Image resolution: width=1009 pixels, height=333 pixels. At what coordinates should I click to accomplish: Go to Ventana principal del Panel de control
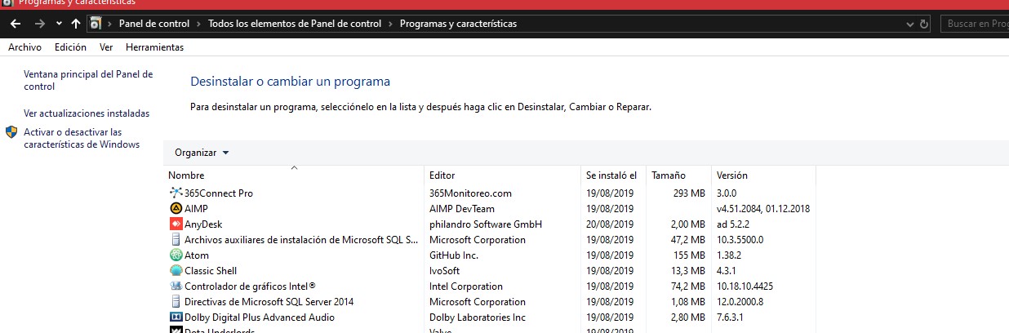click(x=88, y=80)
